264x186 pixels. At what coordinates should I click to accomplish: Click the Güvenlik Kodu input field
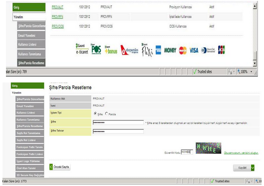pos(187,152)
